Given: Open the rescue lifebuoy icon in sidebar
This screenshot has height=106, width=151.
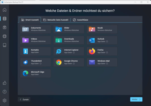Looking at the screenshot, I should (x=5, y=36).
